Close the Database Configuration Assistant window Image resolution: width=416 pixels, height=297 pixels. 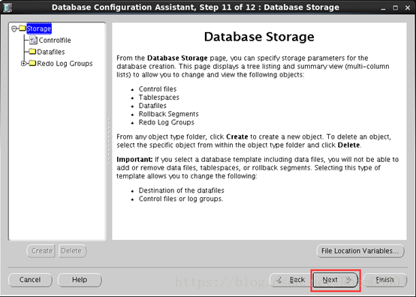click(x=408, y=8)
